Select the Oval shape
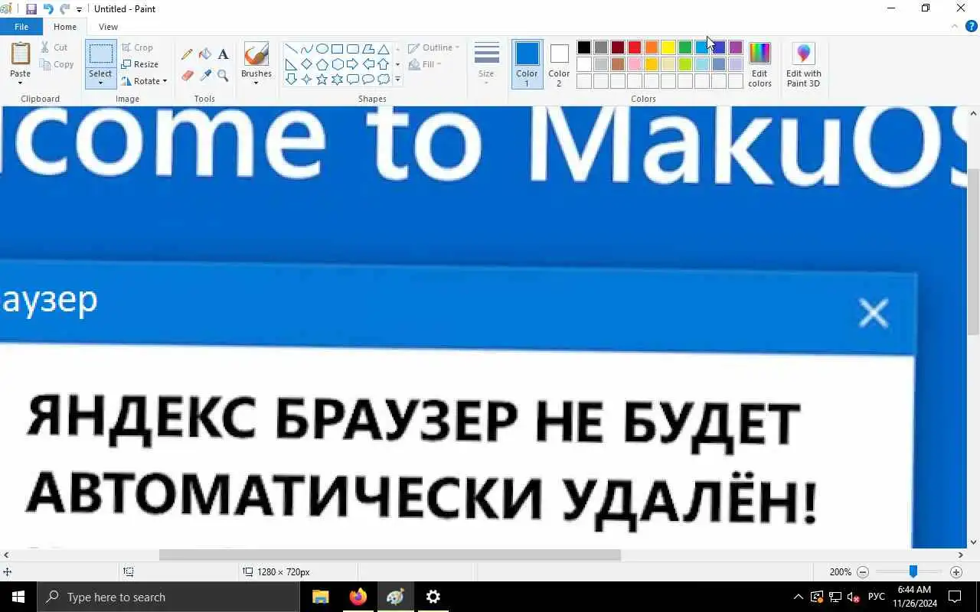This screenshot has width=980, height=612. click(322, 49)
